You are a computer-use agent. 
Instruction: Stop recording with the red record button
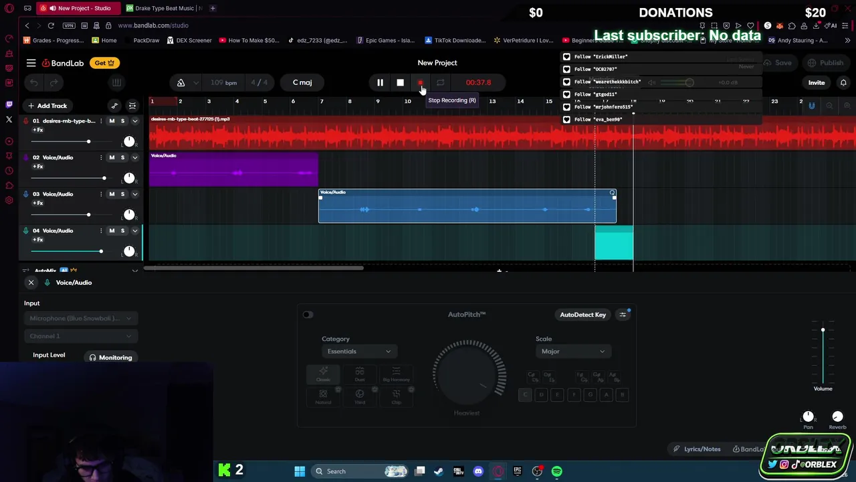(x=420, y=82)
